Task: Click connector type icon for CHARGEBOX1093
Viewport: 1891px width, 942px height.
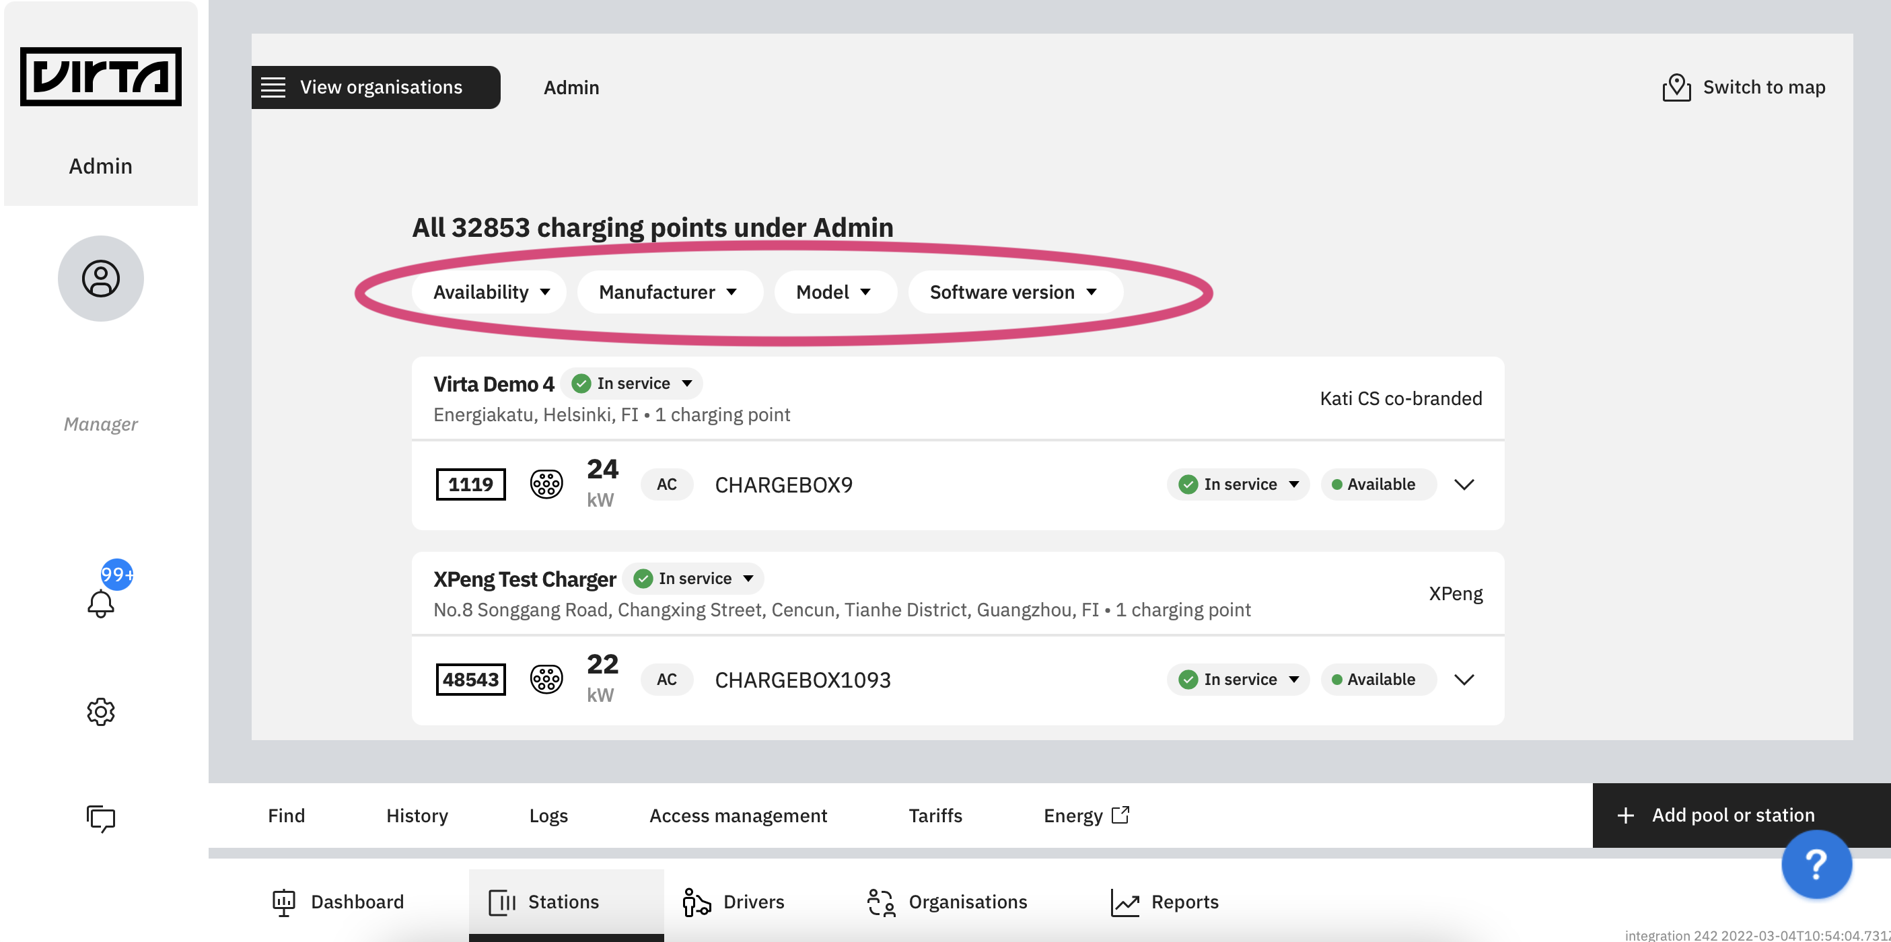Action: [x=546, y=680]
